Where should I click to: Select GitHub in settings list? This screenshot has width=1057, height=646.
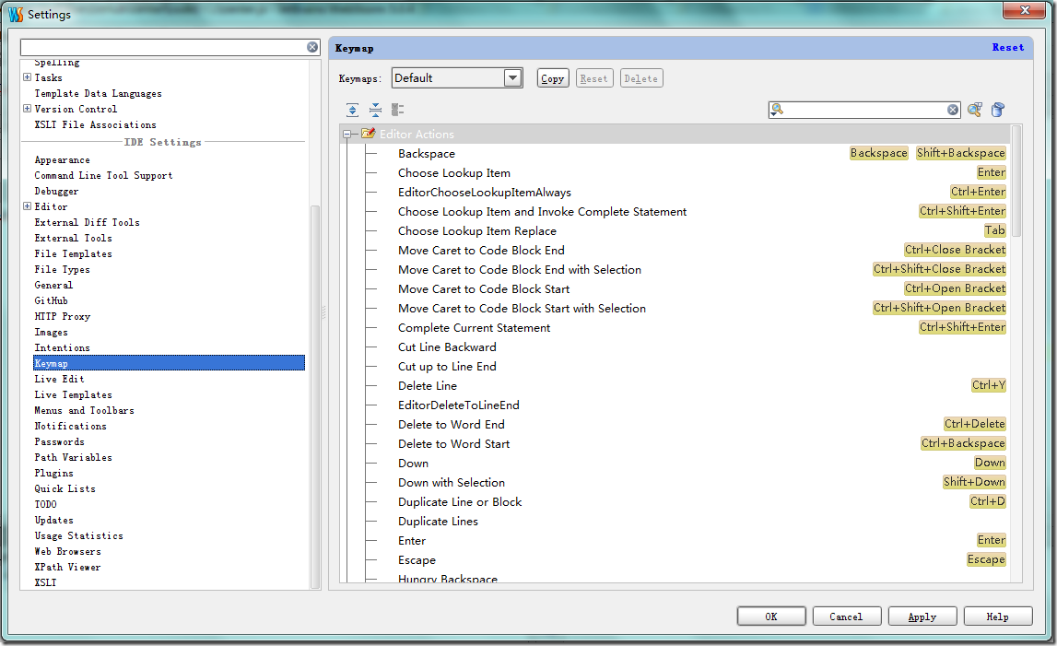coord(52,300)
